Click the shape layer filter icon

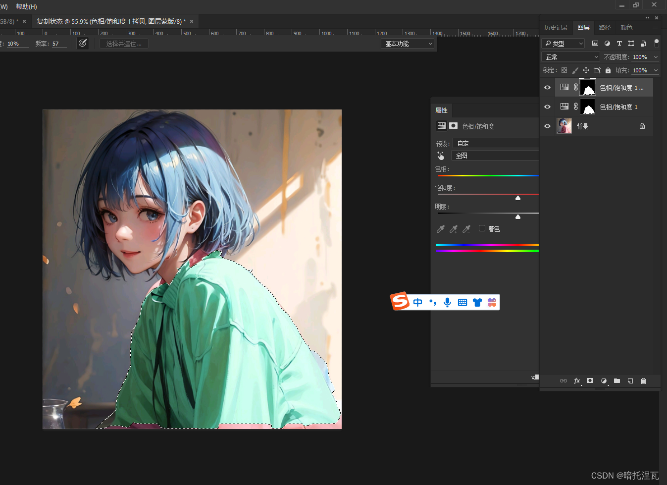tap(631, 44)
